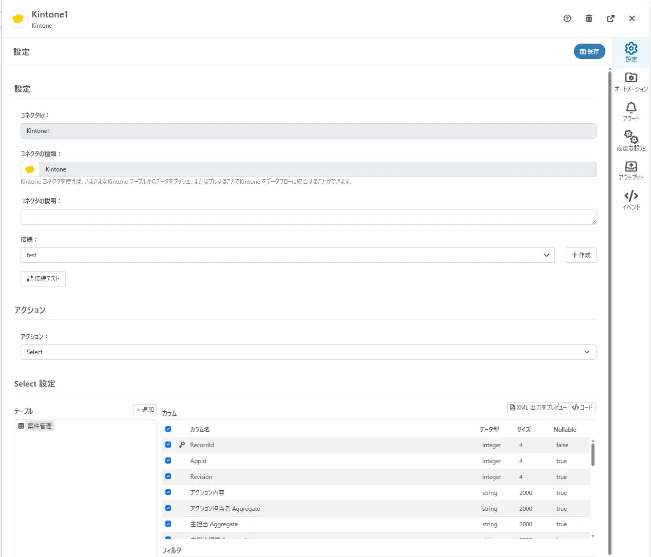Click the false Nullable value for RecordId
The height and width of the screenshot is (557, 651).
(x=562, y=445)
